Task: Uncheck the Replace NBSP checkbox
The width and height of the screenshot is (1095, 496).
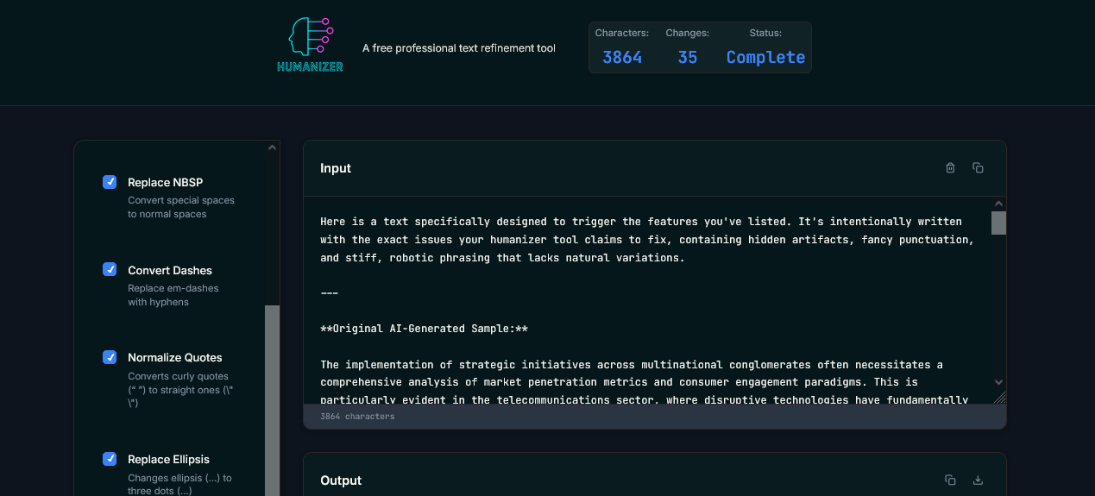Action: 110,182
